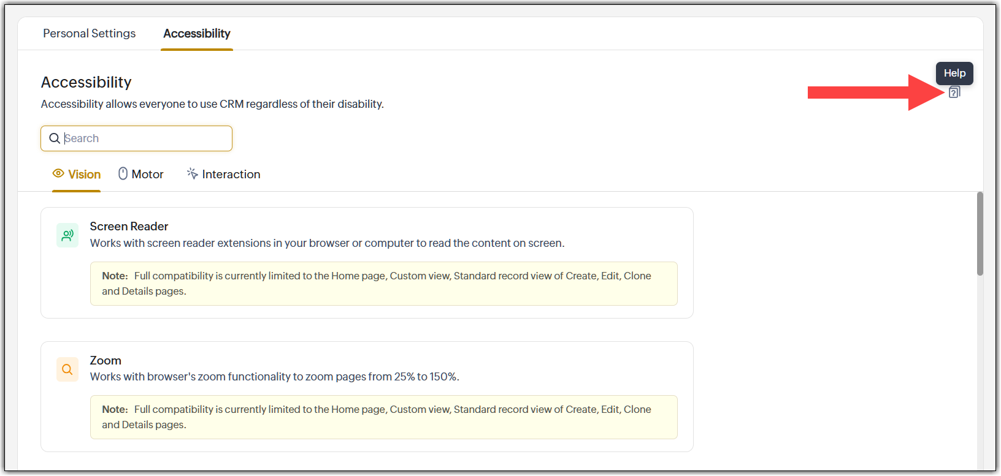
Task: Click the orange Zoom magnifier icon
Action: tap(67, 369)
